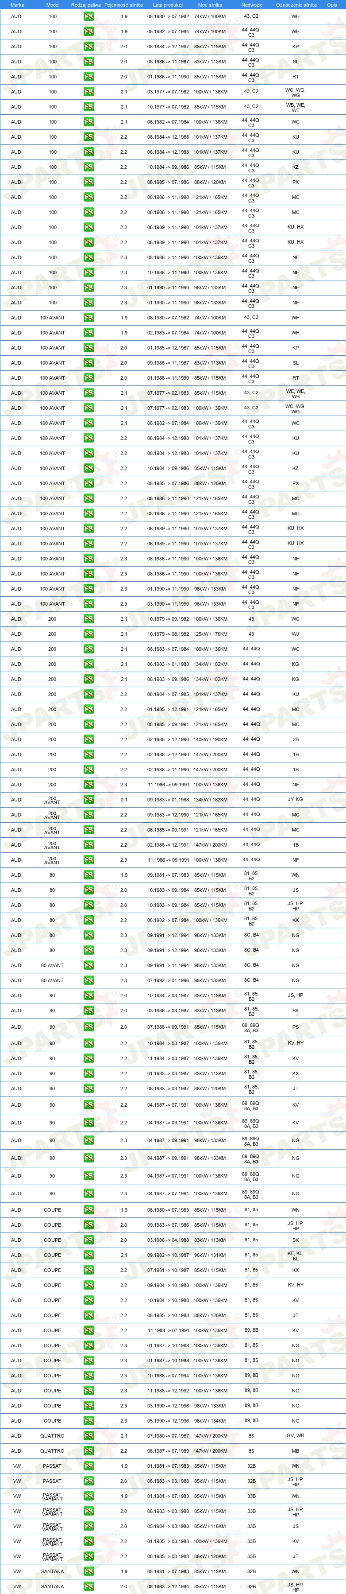Click the fuel icon in the Audi 200 WJ row
Viewport: 346px width, 1594px height.
coord(89,634)
